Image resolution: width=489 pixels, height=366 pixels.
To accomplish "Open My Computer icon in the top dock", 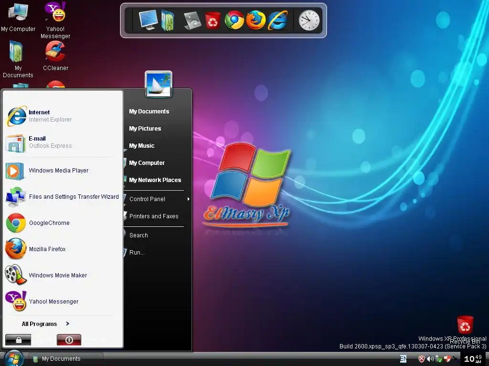I will (148, 20).
